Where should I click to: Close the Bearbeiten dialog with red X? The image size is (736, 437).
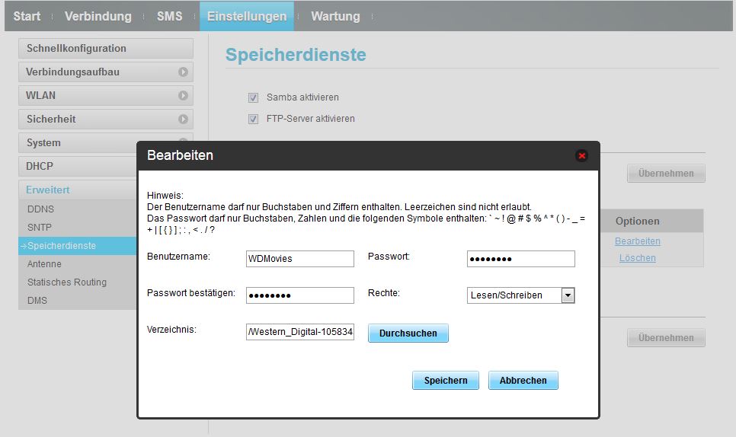point(582,155)
